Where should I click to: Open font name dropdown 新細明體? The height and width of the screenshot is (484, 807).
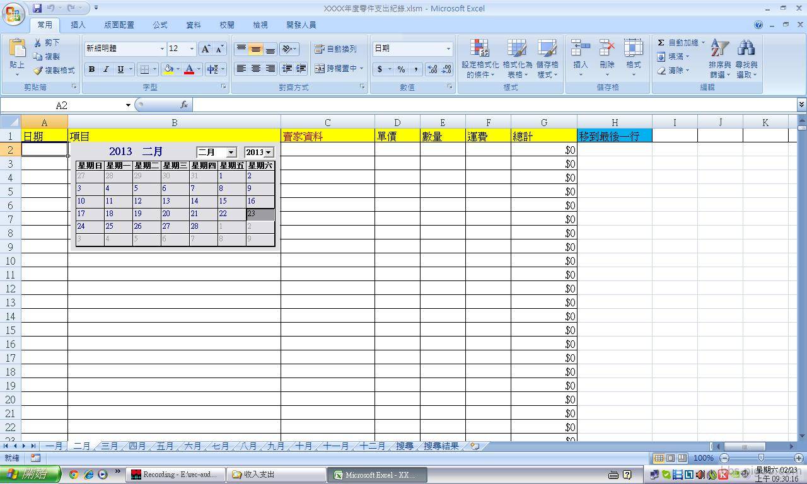point(162,49)
